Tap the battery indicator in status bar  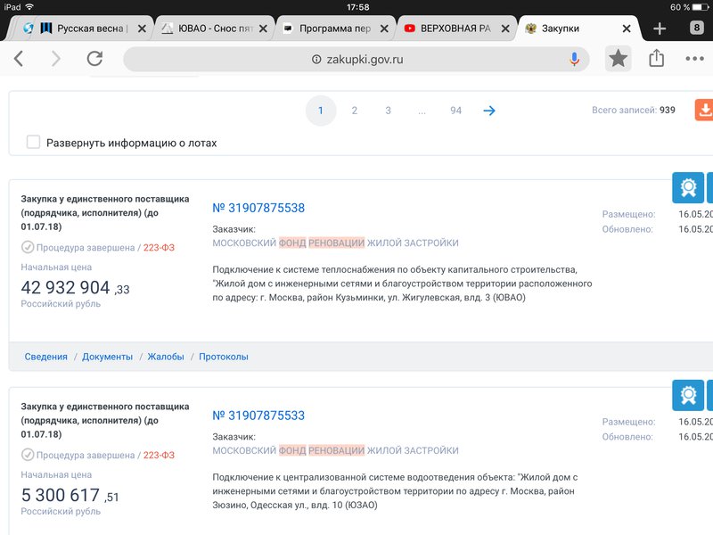[700, 7]
